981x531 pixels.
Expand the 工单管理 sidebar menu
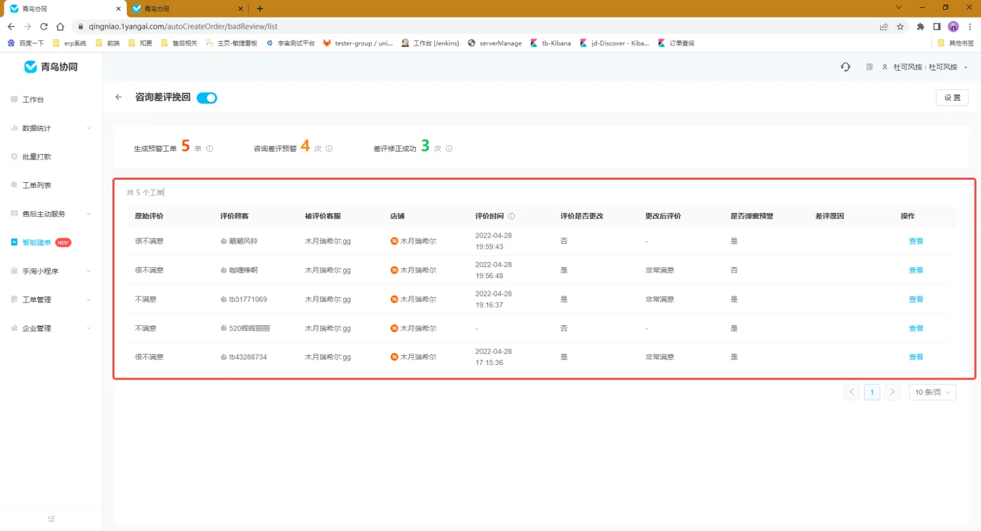[51, 300]
